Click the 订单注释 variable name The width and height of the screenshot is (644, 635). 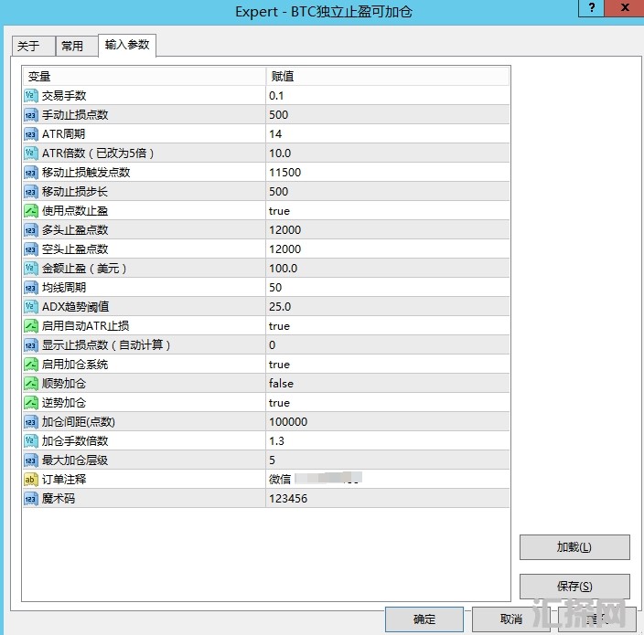tap(64, 479)
